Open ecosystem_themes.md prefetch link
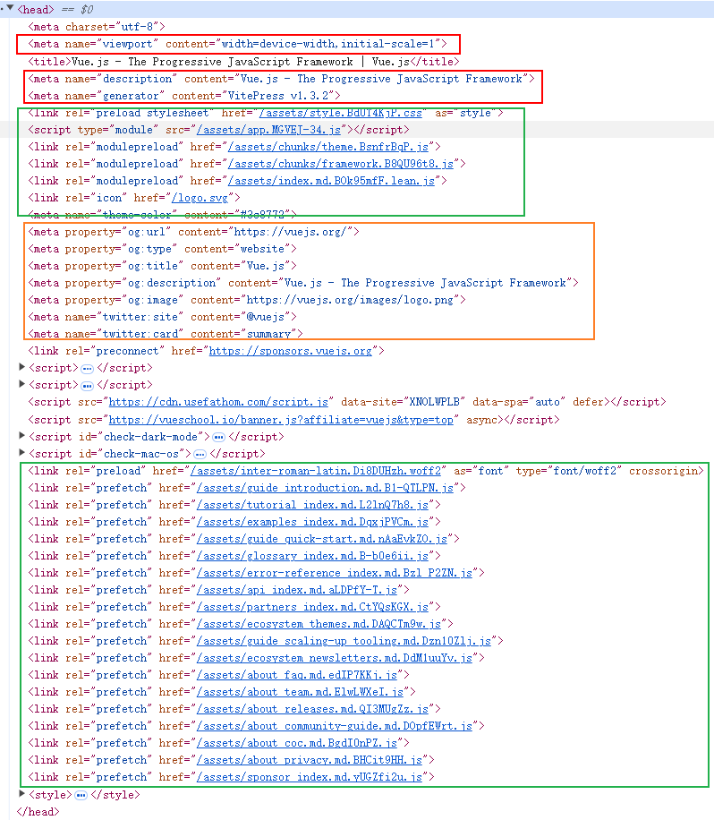This screenshot has height=820, width=714. coord(319,624)
